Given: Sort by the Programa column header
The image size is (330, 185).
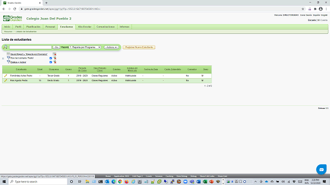Looking at the screenshot, I should point(54,69).
